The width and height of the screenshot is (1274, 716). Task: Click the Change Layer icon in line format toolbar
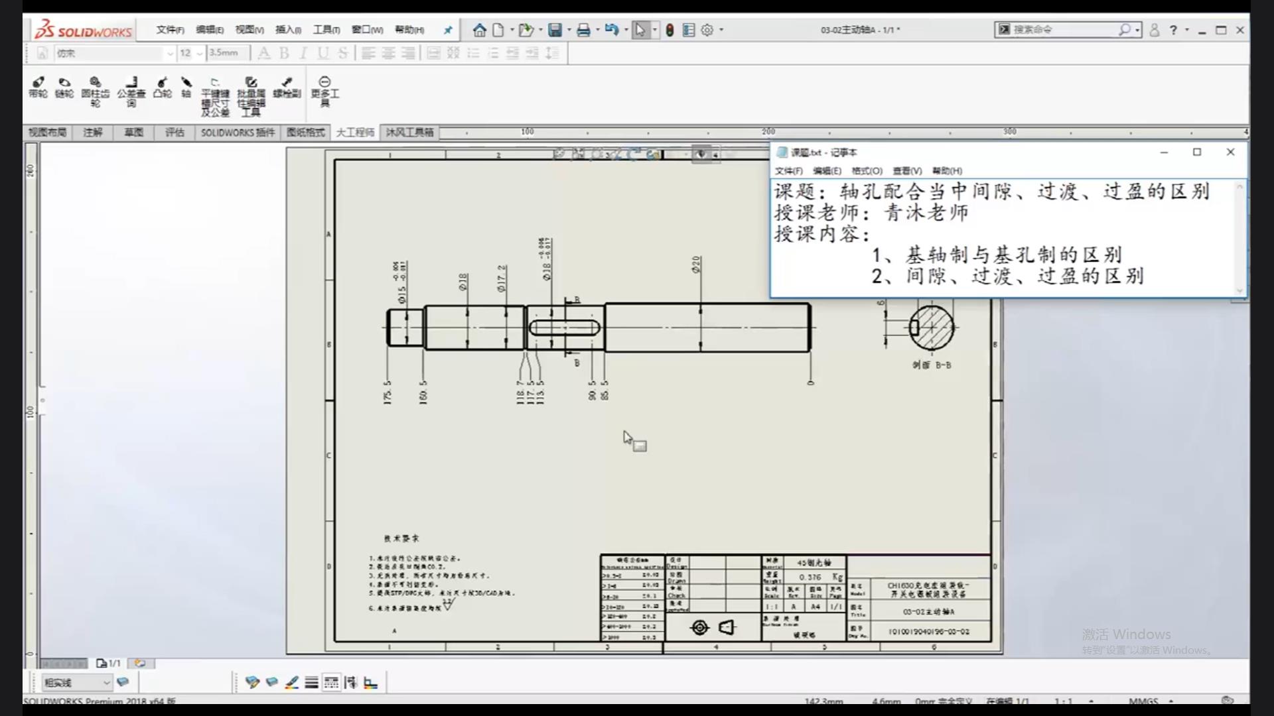[252, 682]
